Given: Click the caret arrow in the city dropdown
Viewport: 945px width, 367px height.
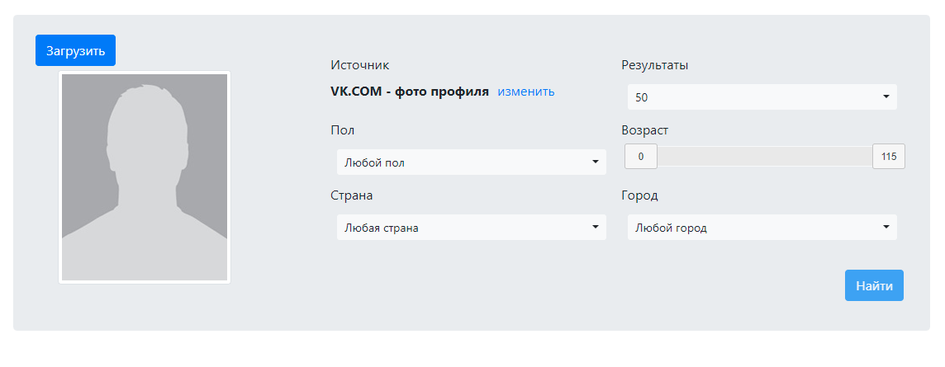Looking at the screenshot, I should pyautogui.click(x=886, y=228).
